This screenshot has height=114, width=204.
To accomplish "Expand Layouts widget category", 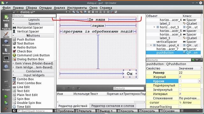I will click(x=33, y=20).
